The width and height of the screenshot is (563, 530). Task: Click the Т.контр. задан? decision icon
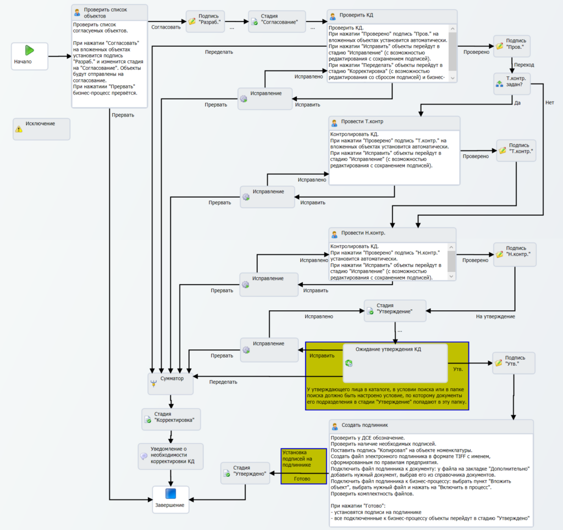499,83
